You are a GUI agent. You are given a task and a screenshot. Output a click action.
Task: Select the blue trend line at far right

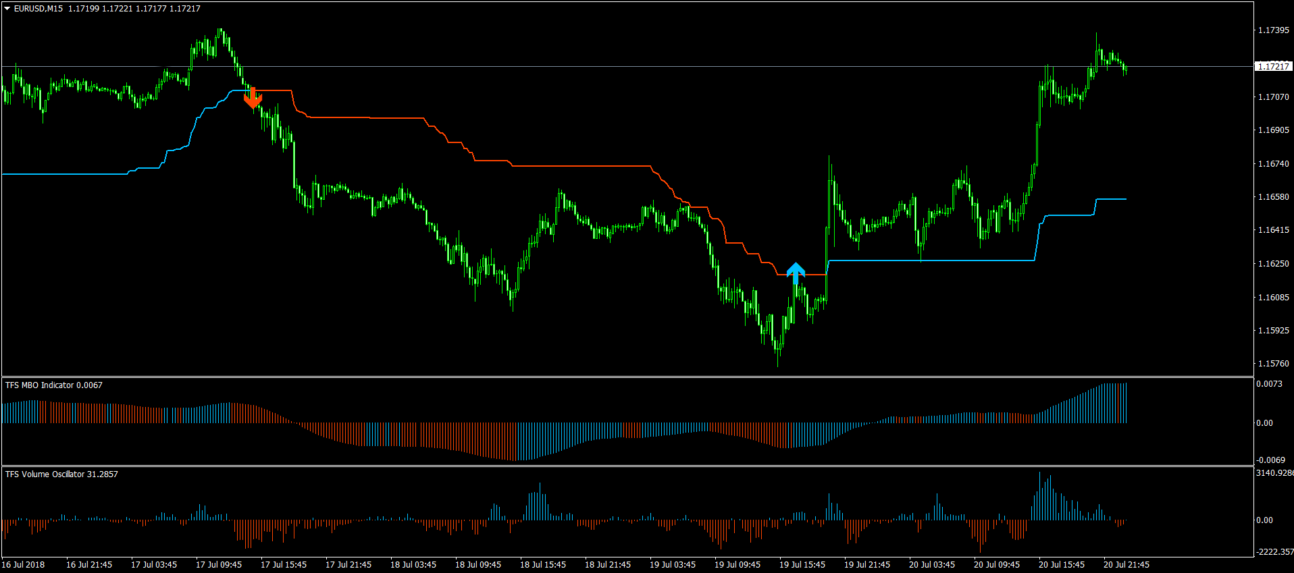click(1111, 199)
